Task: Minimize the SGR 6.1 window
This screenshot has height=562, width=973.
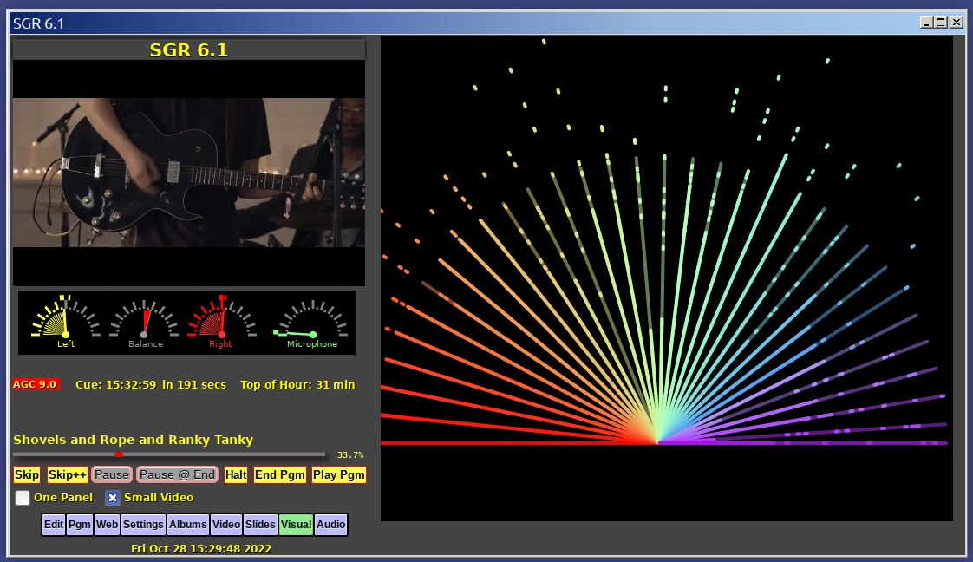Action: pos(926,23)
